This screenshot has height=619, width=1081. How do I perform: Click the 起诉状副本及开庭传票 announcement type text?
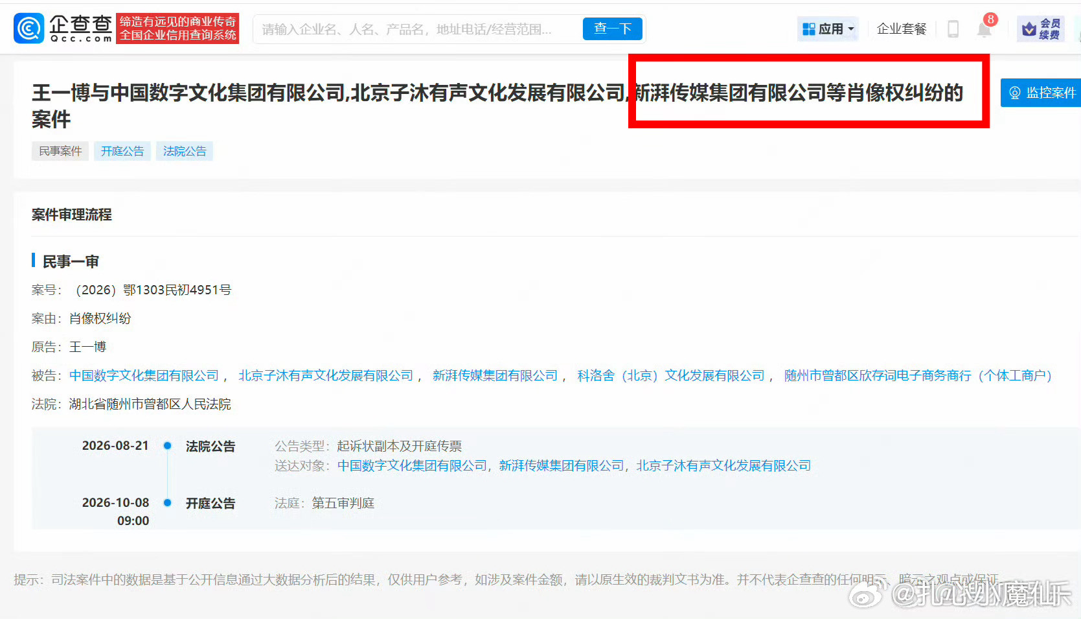pyautogui.click(x=399, y=446)
